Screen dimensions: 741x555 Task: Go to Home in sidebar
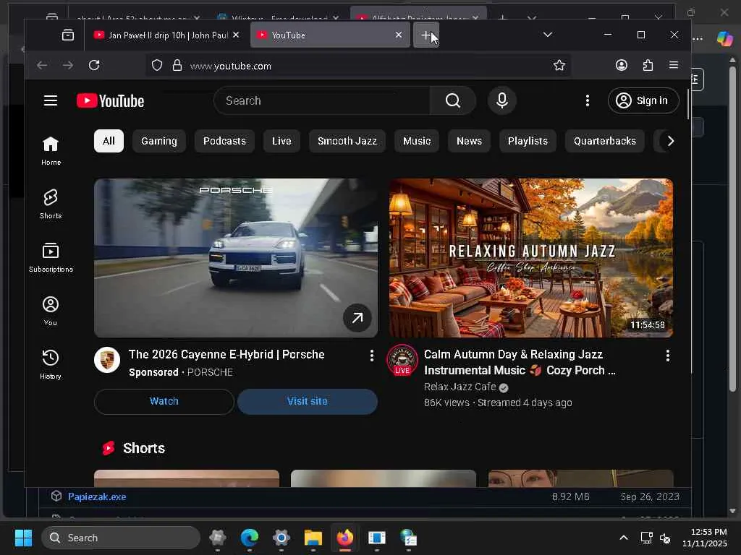pyautogui.click(x=51, y=150)
